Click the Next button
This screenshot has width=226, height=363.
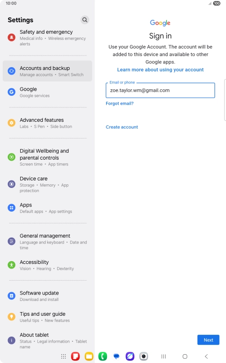[x=208, y=340]
